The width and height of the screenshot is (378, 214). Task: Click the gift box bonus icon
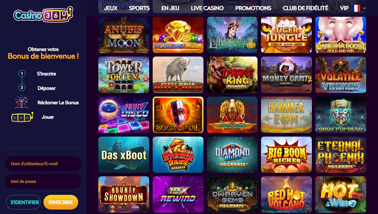(x=22, y=102)
